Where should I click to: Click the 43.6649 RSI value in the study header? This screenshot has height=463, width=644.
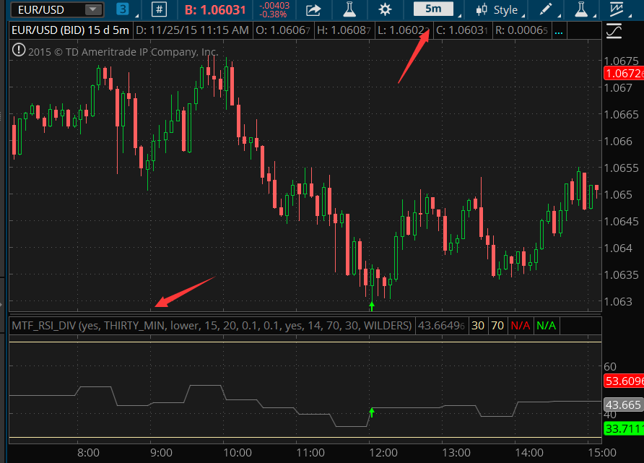(x=442, y=326)
